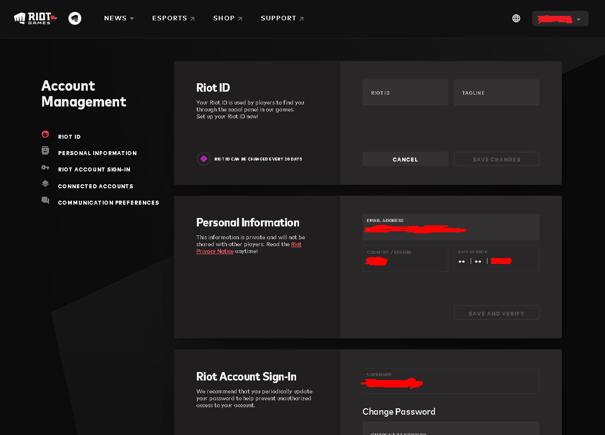Click "Riot ID can be changed every 30 days" text
The image size is (605, 435).
[258, 159]
